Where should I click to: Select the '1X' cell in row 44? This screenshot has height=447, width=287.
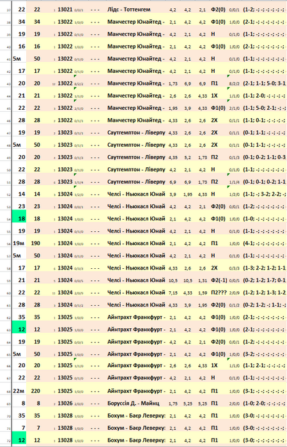[214, 96]
